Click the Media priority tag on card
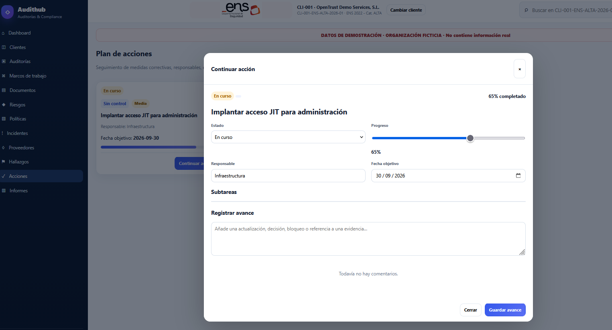Image resolution: width=612 pixels, height=330 pixels. 140,104
